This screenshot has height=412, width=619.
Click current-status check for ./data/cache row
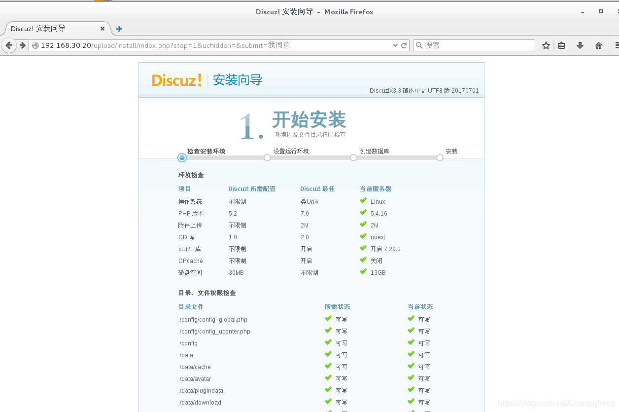(x=411, y=366)
